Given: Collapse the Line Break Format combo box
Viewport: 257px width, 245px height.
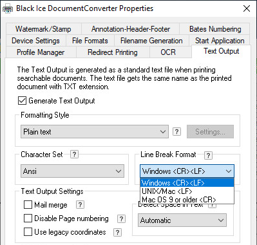Looking at the screenshot, I should (187, 171).
